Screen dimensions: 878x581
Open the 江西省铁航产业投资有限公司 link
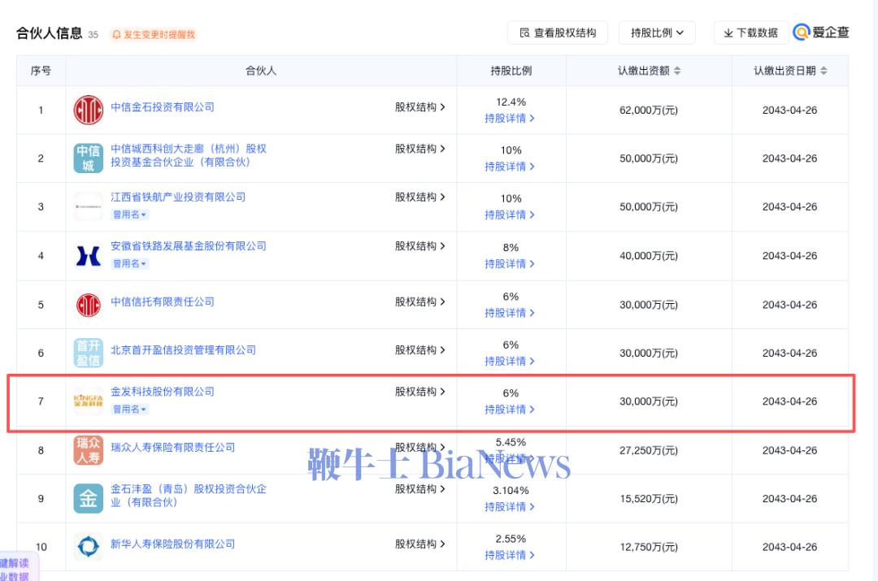(x=178, y=197)
